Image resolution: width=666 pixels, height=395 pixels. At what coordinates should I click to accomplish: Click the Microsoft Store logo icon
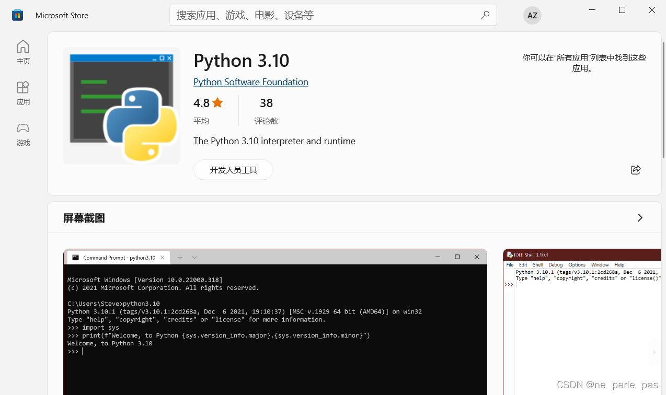(x=18, y=15)
